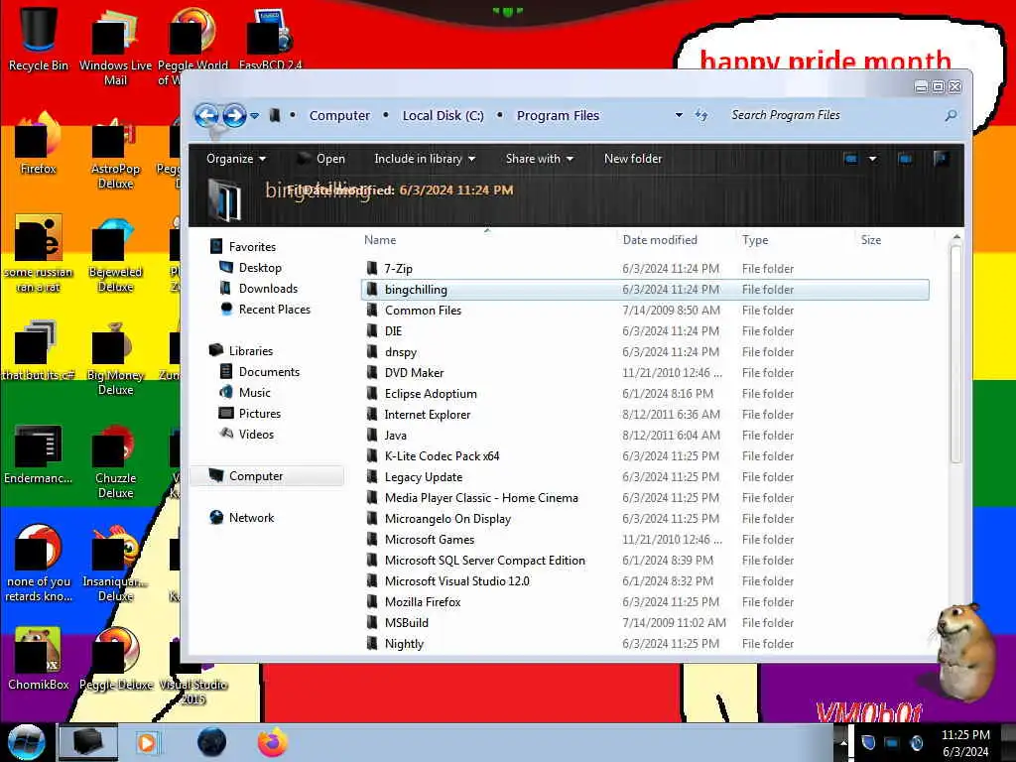Open the view options dropdown arrow

click(873, 159)
